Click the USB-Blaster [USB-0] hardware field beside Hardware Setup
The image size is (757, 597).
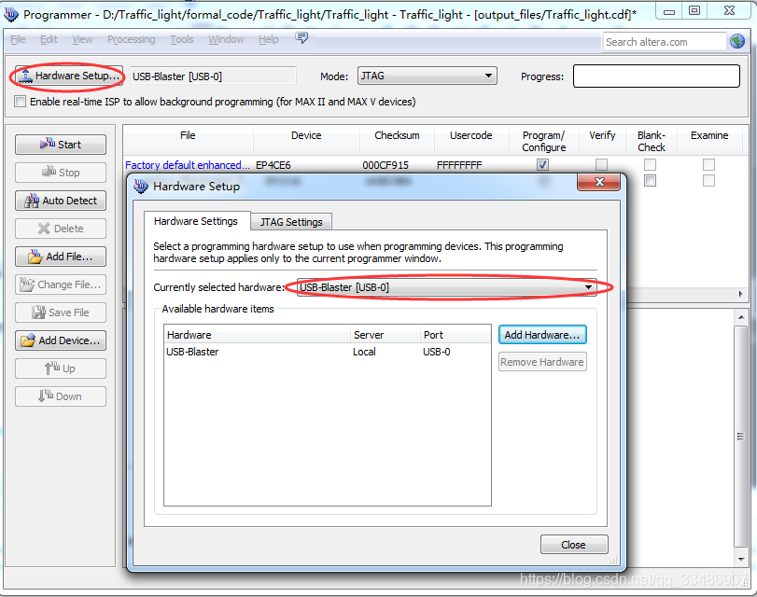(213, 76)
